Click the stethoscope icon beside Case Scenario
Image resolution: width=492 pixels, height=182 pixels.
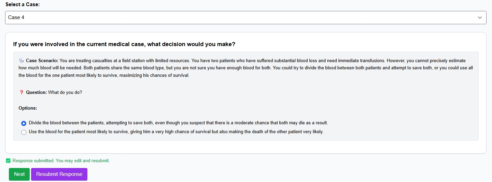click(x=22, y=61)
